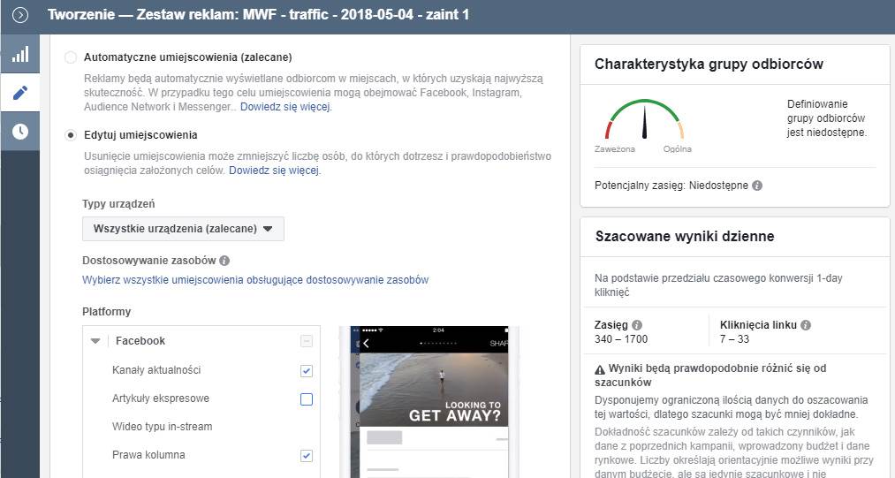Uncheck the Kanały aktualności checkbox
The height and width of the screenshot is (478, 895).
click(307, 370)
